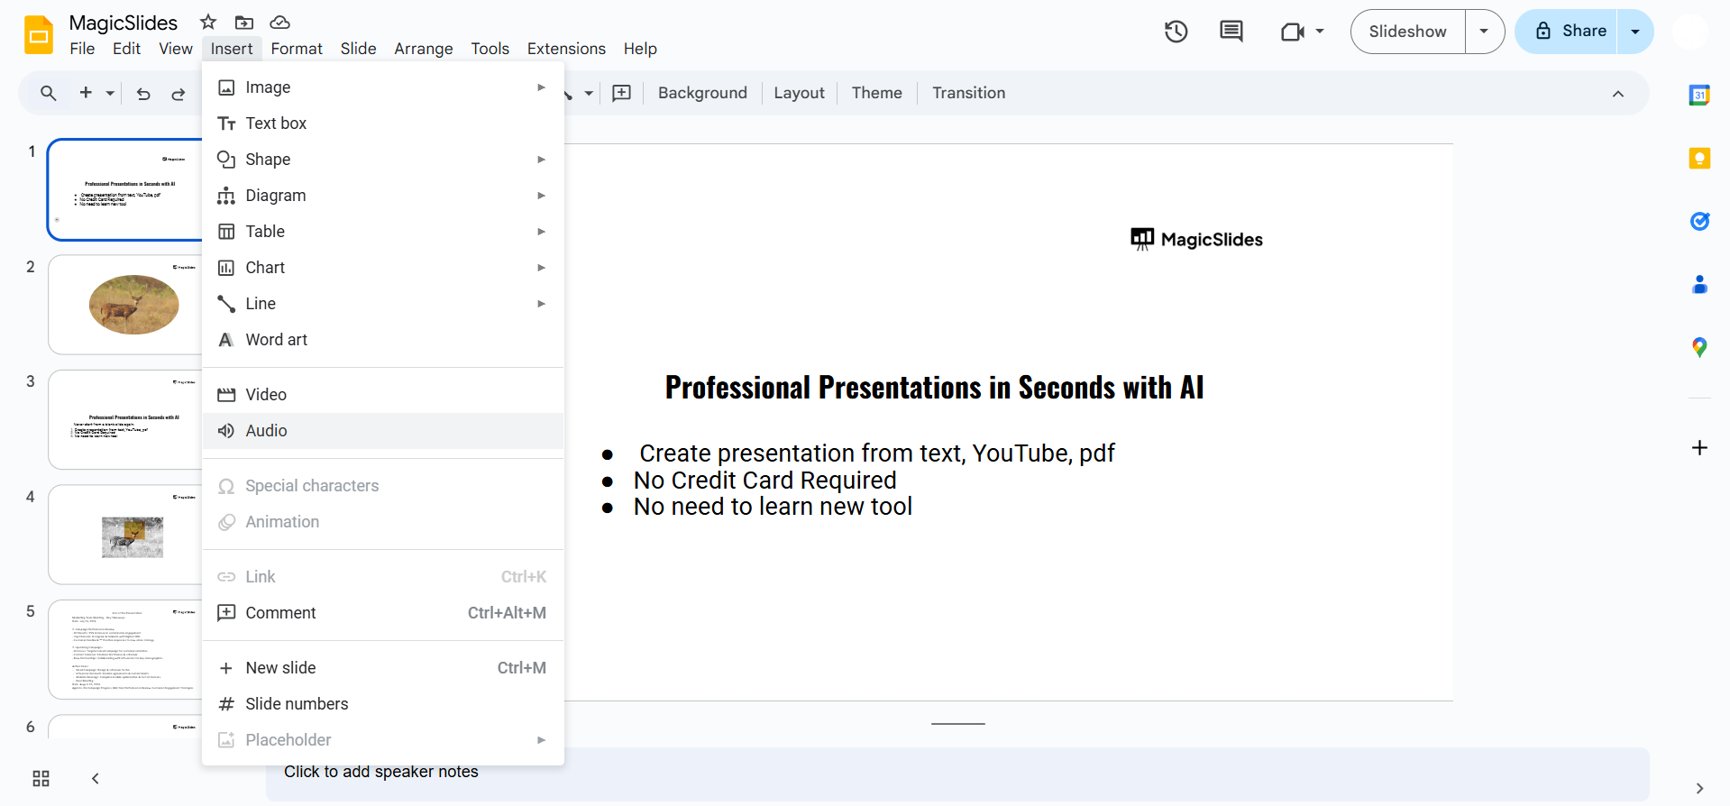Choose Word art in Insert menu
The width and height of the screenshot is (1730, 806).
pos(276,340)
